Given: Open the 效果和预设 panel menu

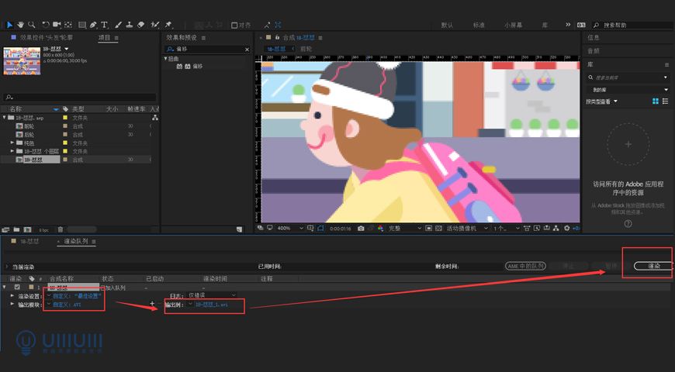Looking at the screenshot, I should pyautogui.click(x=203, y=38).
